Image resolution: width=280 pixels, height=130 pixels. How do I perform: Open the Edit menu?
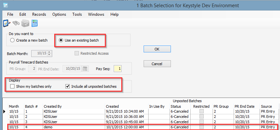[x=23, y=14]
